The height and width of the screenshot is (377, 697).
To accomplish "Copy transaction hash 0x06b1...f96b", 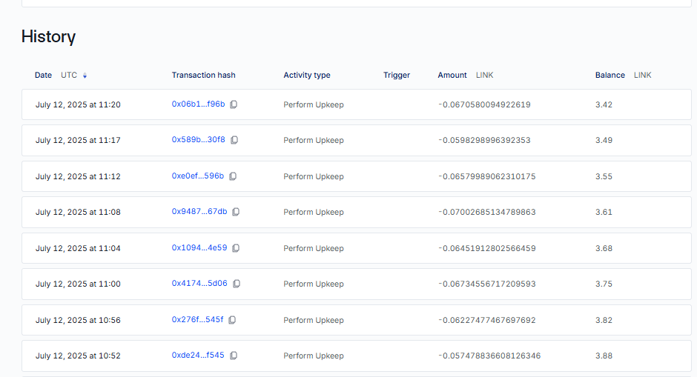I will 234,104.
